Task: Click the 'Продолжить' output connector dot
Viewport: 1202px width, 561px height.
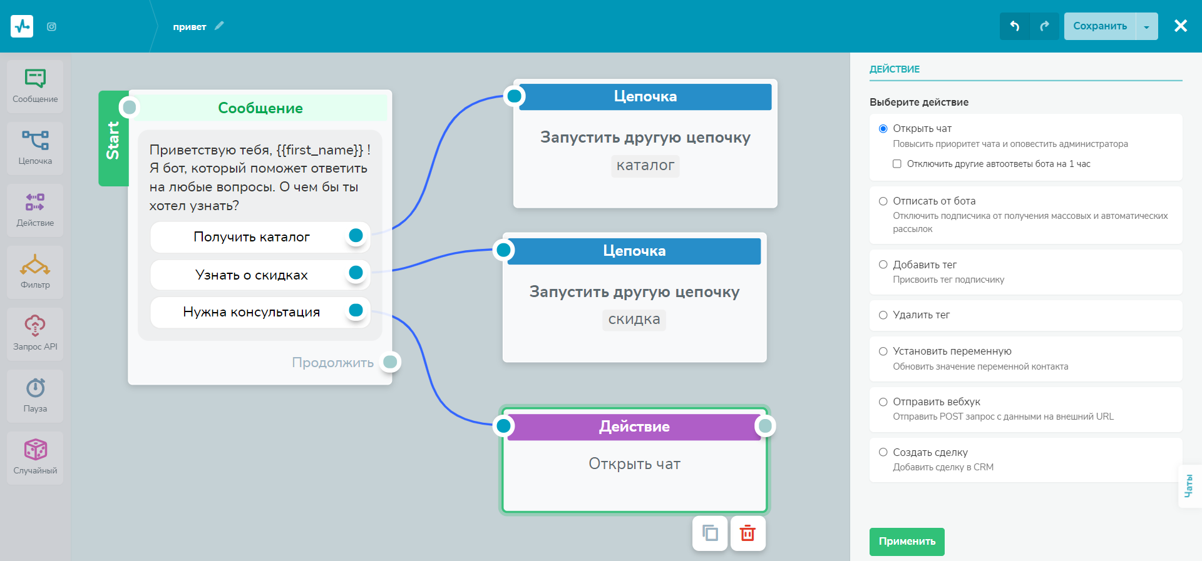Action: pyautogui.click(x=390, y=362)
